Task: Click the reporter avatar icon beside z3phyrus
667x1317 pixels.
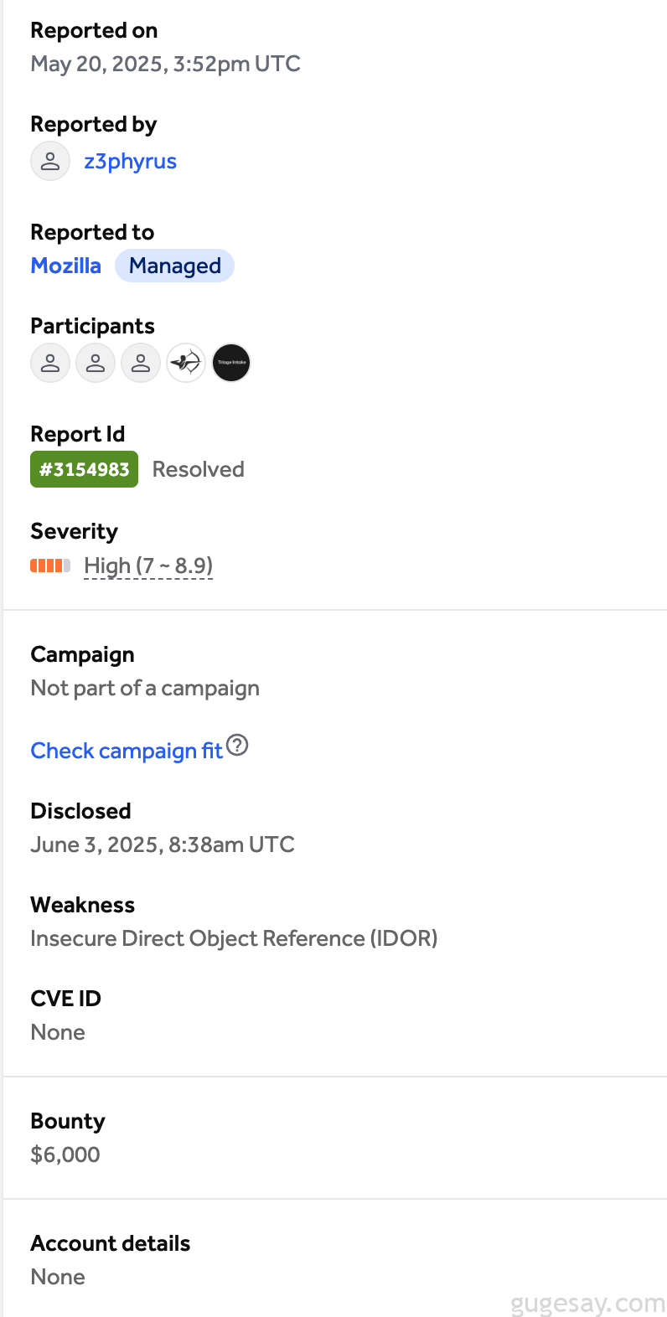Action: point(50,161)
